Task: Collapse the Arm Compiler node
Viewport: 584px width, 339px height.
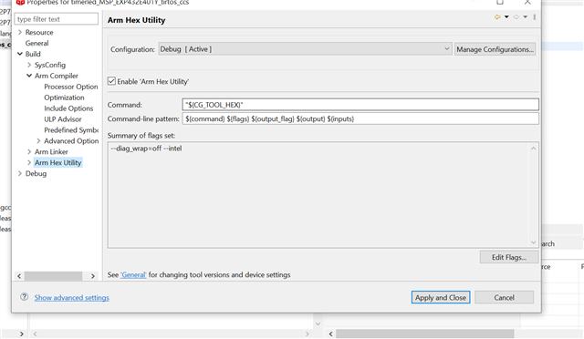Action: click(29, 76)
